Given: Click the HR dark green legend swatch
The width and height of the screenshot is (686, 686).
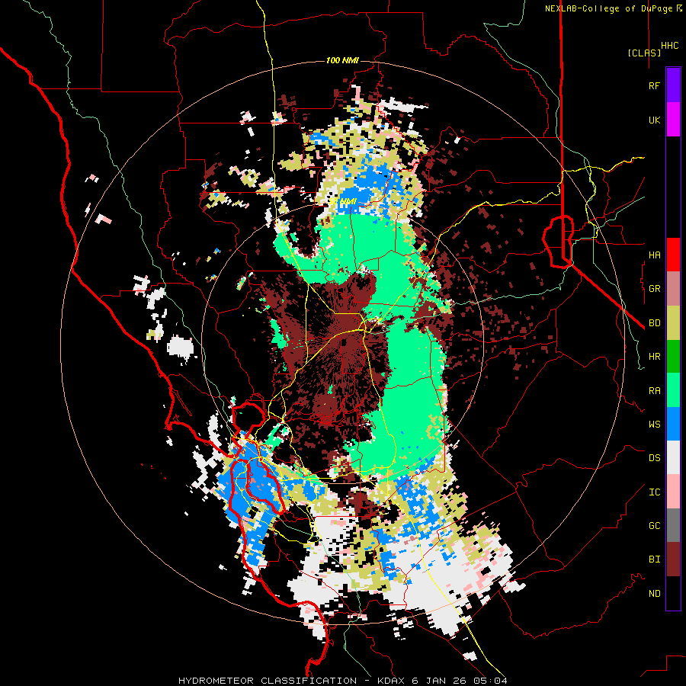Looking at the screenshot, I should click(673, 357).
